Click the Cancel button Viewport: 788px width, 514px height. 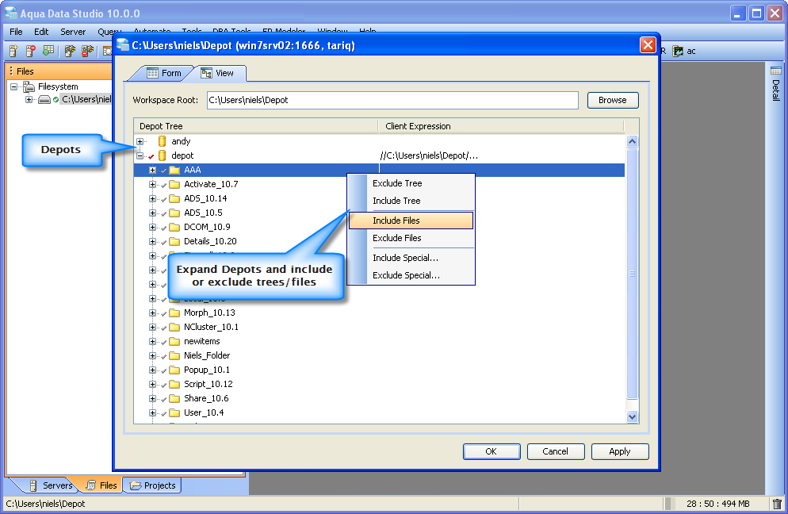tap(555, 451)
